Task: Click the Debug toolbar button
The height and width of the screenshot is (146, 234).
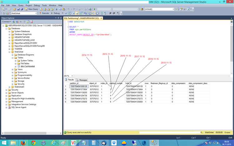Action: click(56, 13)
